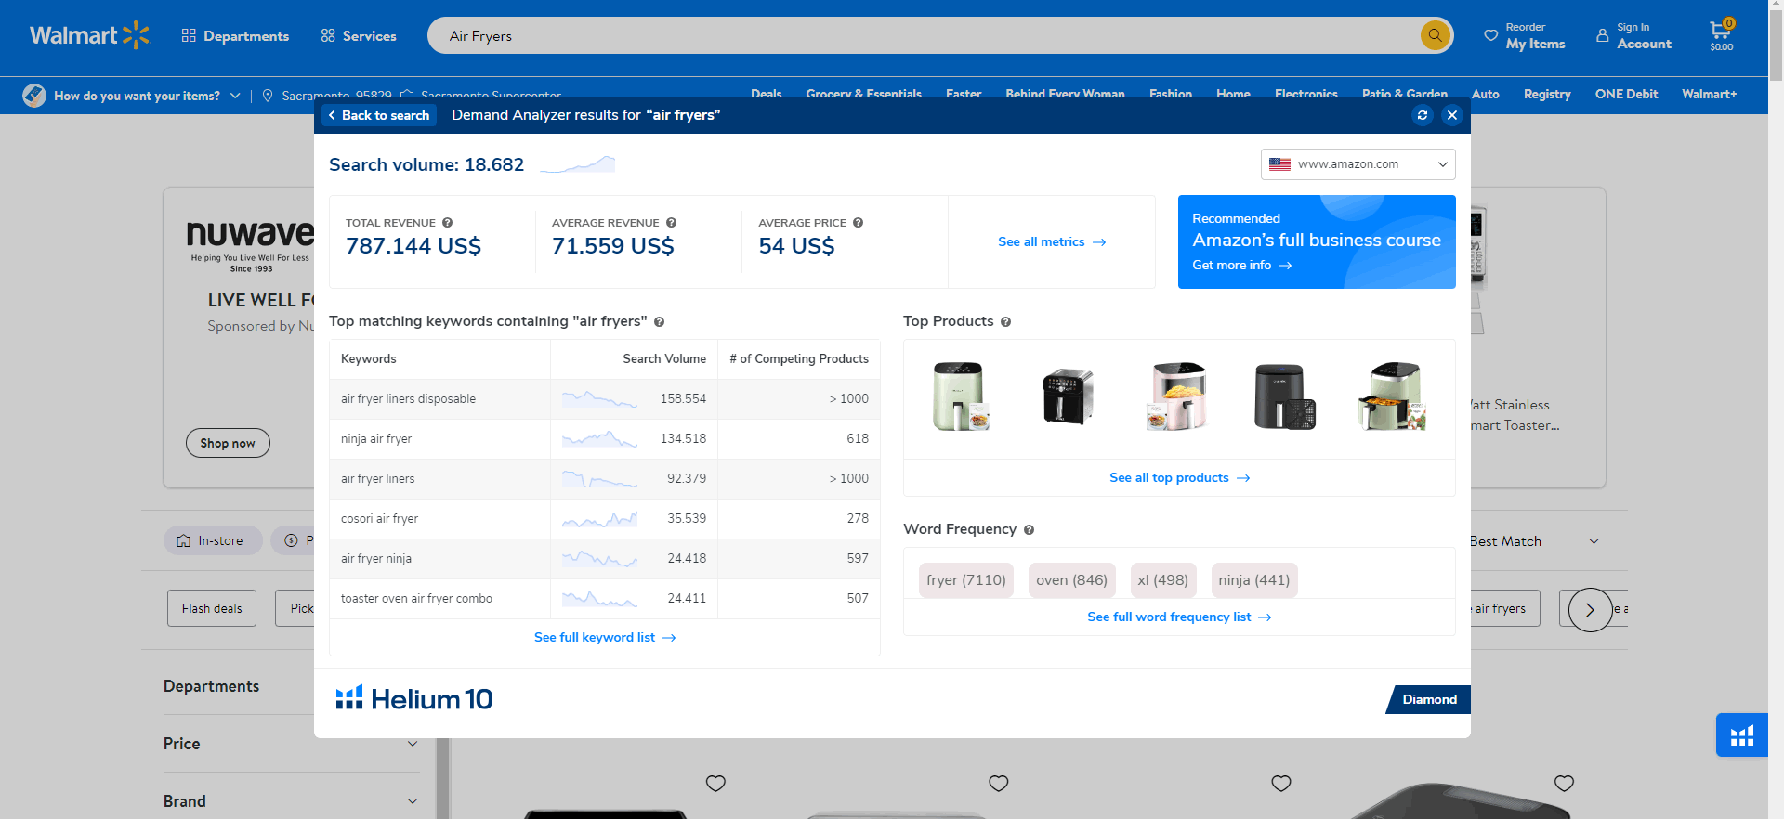Viewport: 1784px width, 819px height.
Task: Click the xl (498) word tag
Action: [x=1162, y=580]
